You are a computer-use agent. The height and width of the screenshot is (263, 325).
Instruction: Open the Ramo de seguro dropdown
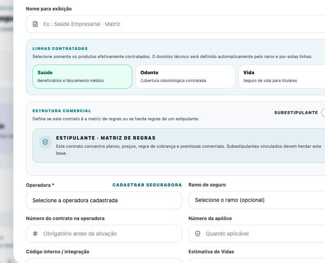(257, 200)
